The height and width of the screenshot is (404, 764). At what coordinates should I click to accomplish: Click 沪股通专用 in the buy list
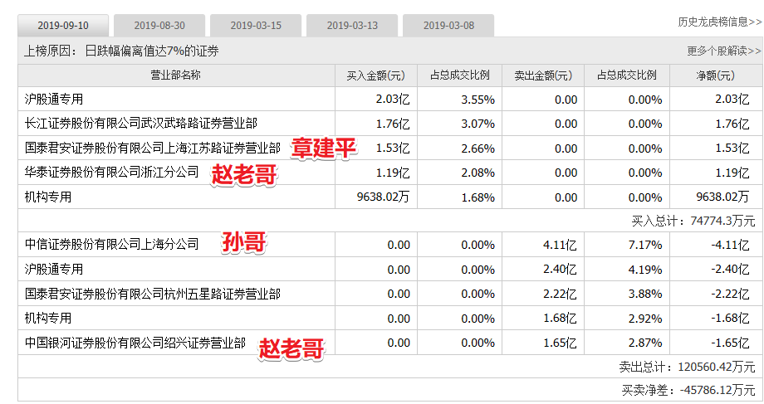54,100
